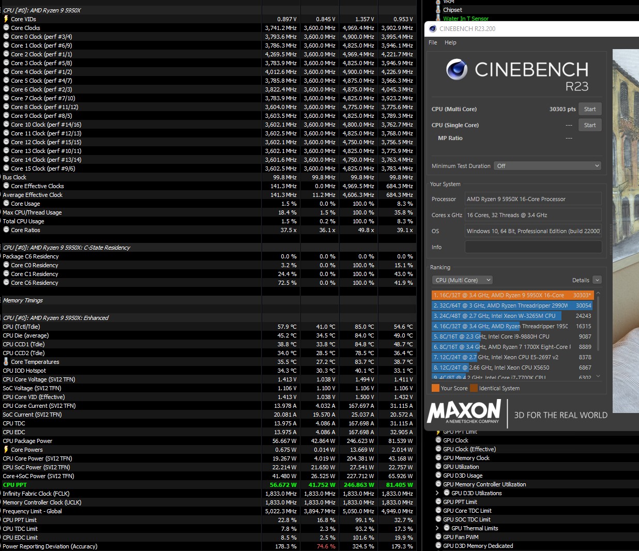Click the GPU Memory Clock icon

point(438,458)
